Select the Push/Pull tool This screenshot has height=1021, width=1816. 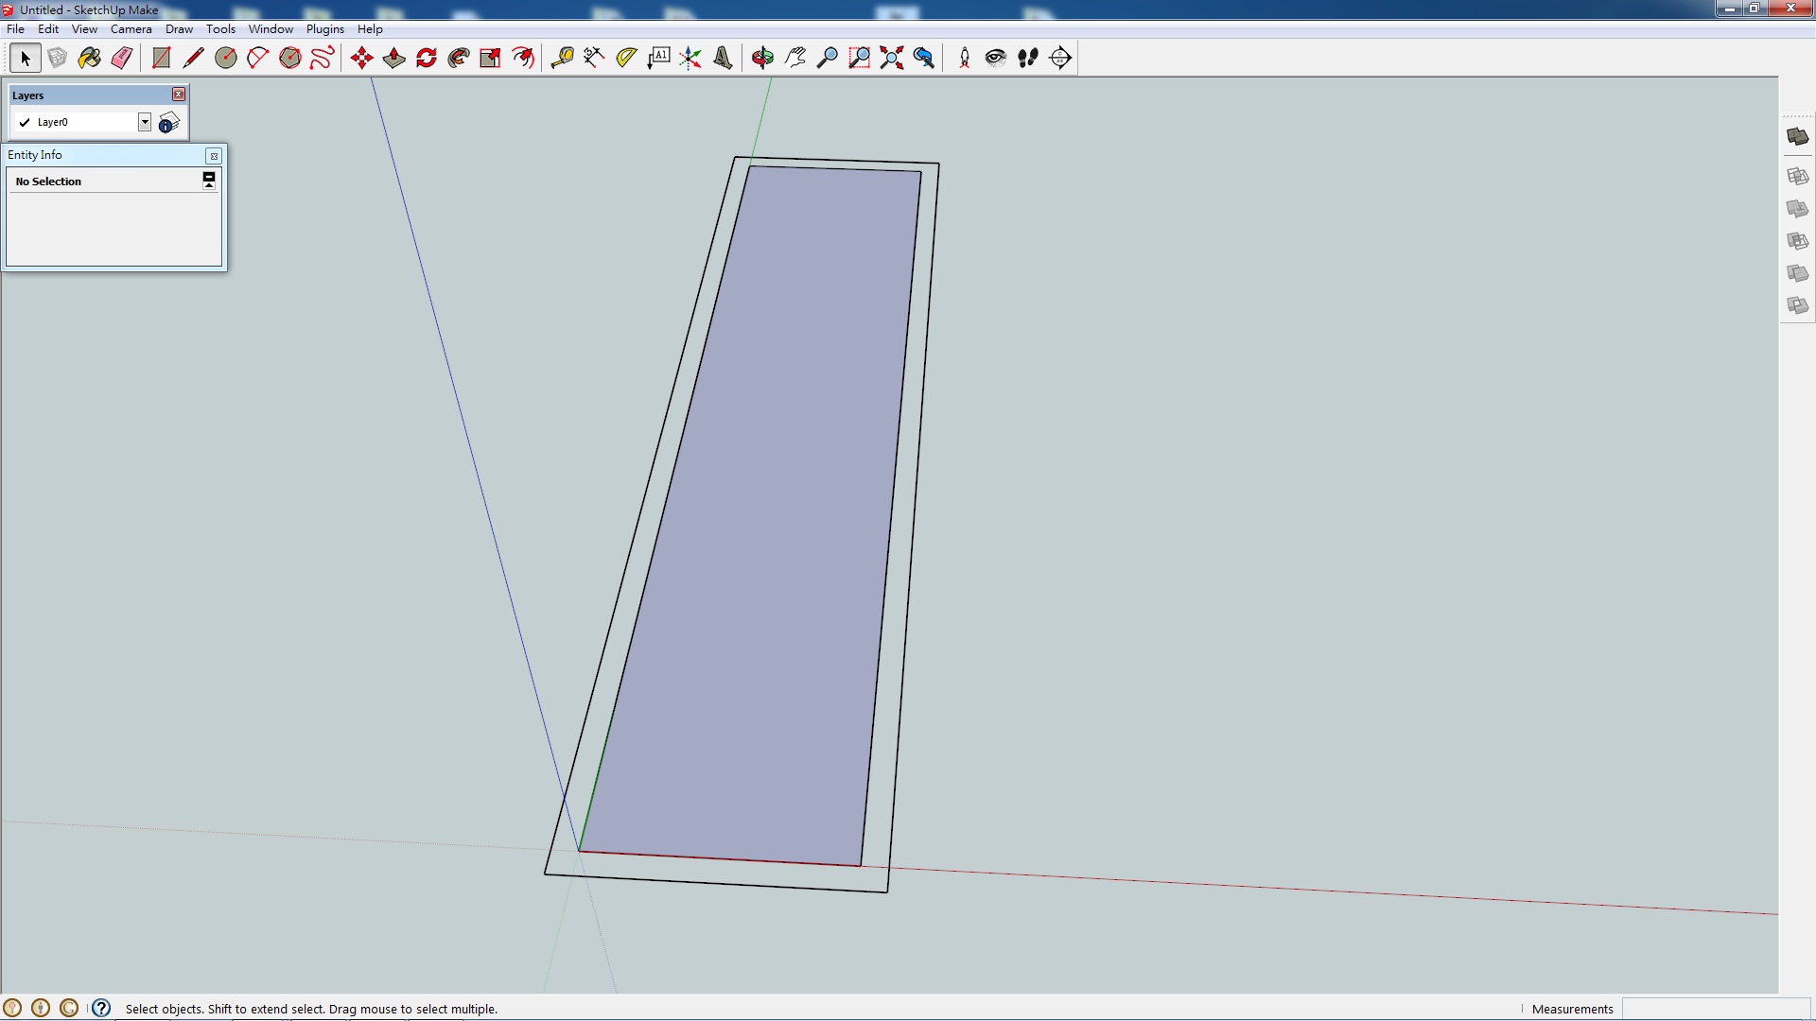[x=394, y=58]
